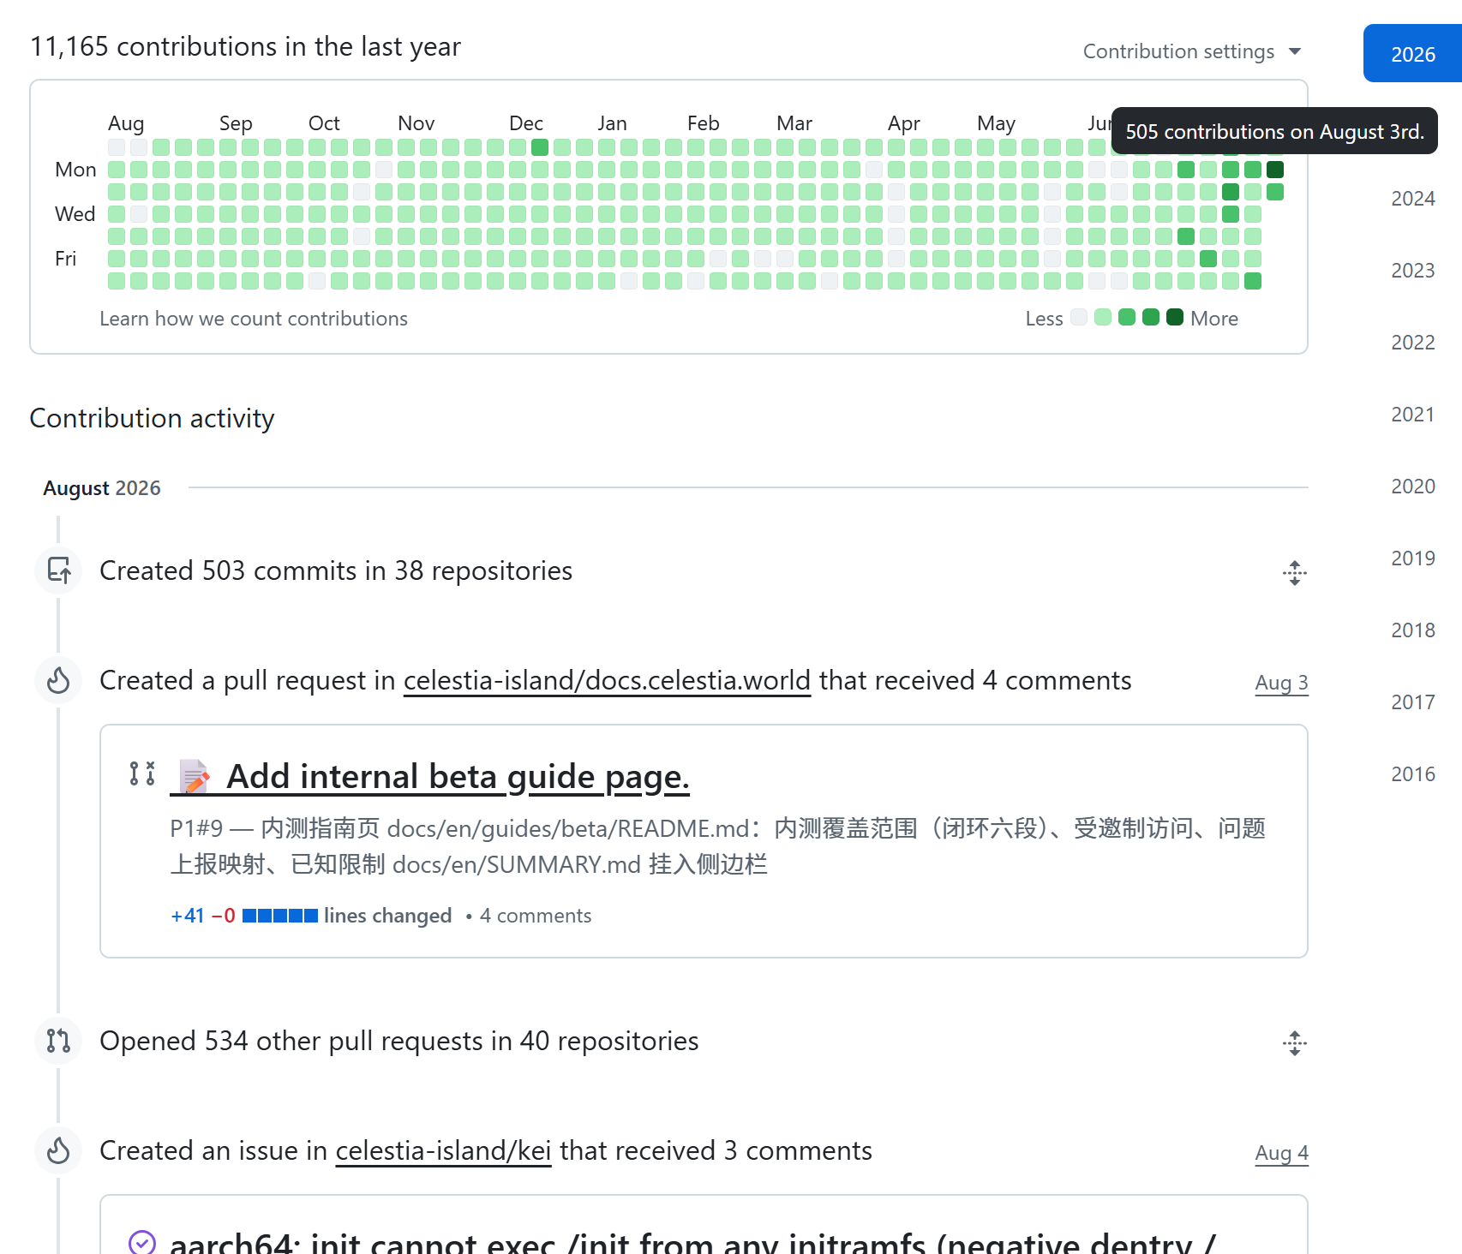The width and height of the screenshot is (1462, 1254).
Task: Click the darkest contribution square for August 3rd
Action: click(1275, 170)
